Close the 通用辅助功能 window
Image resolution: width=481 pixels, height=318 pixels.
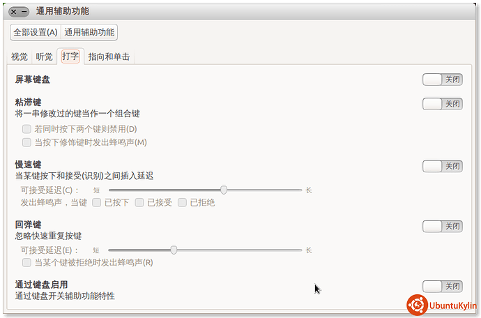pos(14,12)
